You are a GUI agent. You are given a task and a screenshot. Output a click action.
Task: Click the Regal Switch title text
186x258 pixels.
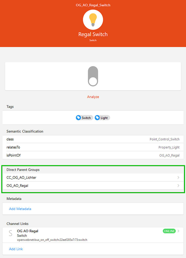93,34
